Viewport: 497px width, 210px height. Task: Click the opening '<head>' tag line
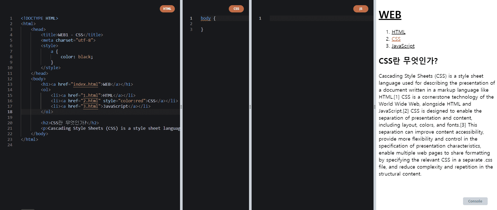pos(38,30)
